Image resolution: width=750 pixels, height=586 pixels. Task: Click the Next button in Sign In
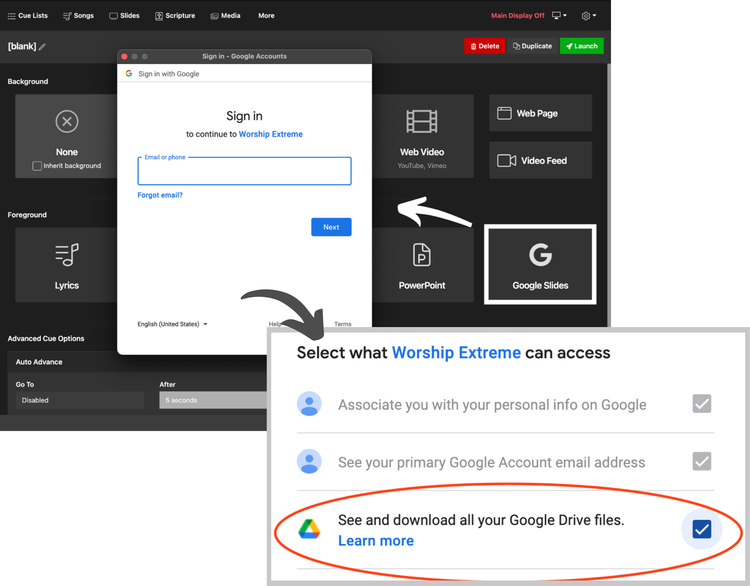[330, 227]
